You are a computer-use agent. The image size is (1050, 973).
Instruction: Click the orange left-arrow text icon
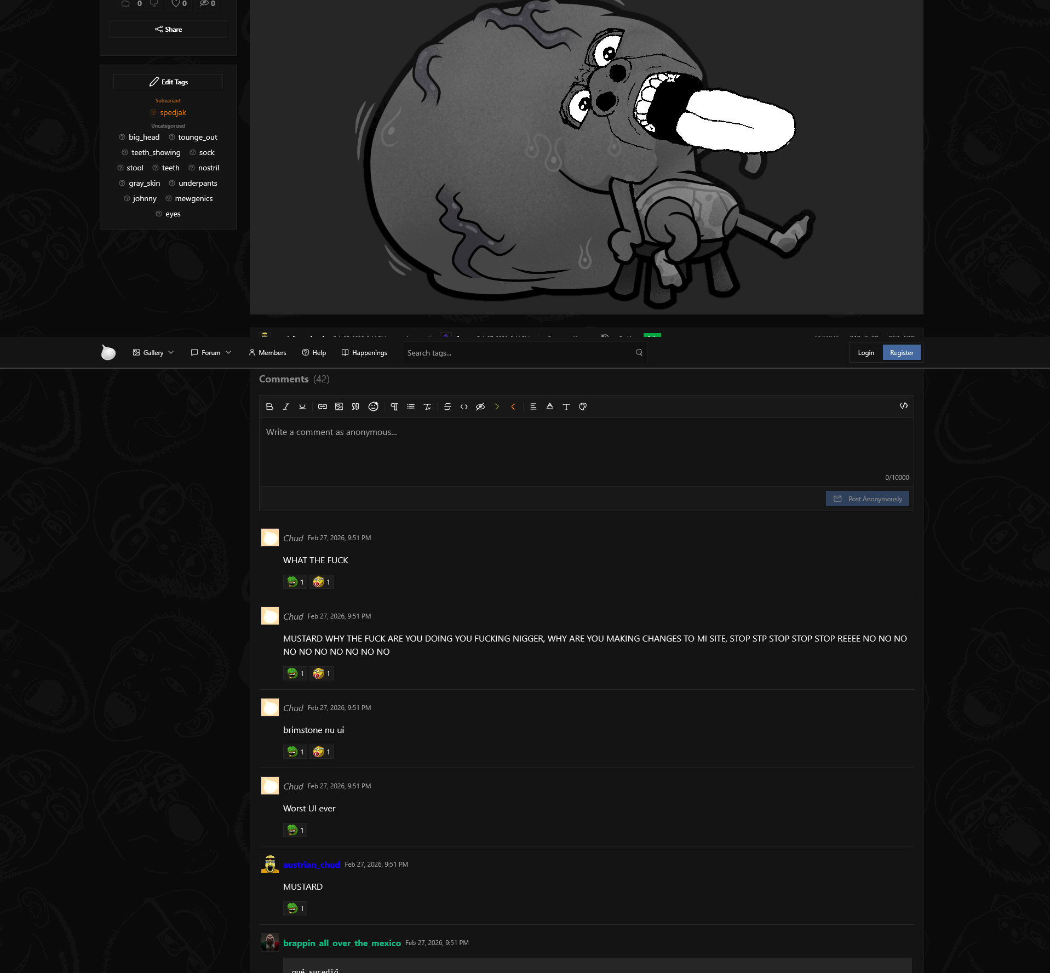[513, 407]
